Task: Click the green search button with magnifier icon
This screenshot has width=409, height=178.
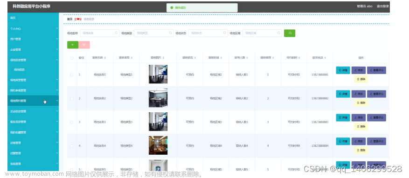Action: coord(290,33)
